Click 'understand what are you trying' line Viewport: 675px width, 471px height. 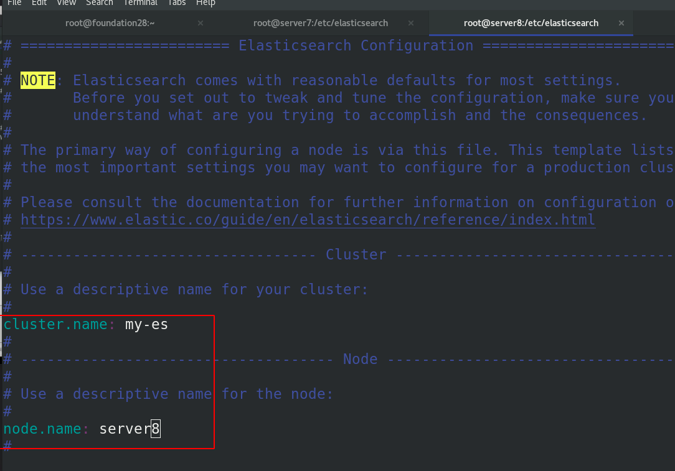tap(360, 115)
